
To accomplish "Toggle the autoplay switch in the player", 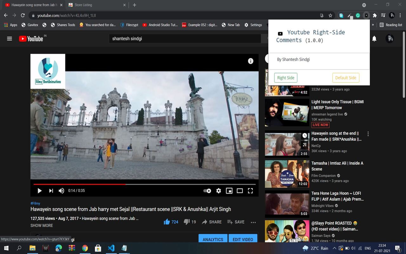I will [207, 190].
